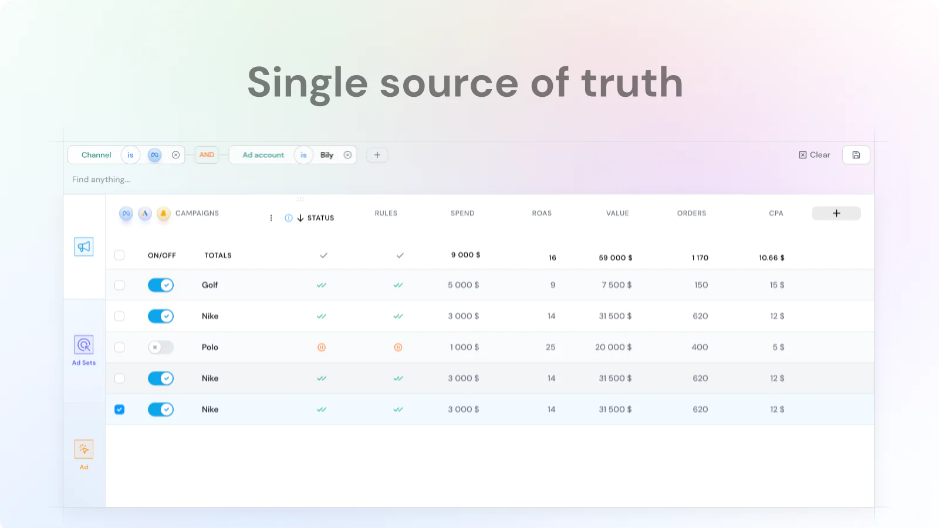Click the drag handle dots above the STATUS column

(300, 199)
